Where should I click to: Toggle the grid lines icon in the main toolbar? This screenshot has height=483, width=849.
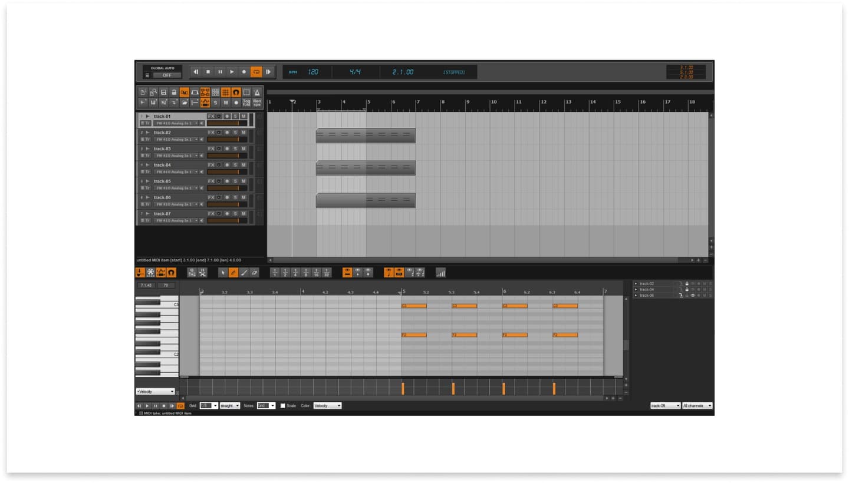[225, 93]
